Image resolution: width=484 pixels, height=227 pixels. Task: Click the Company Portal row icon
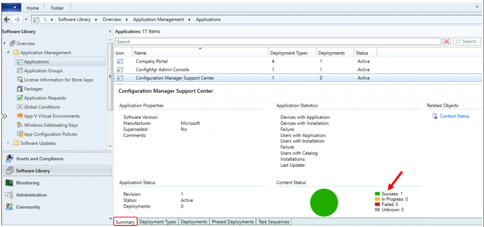pos(120,62)
